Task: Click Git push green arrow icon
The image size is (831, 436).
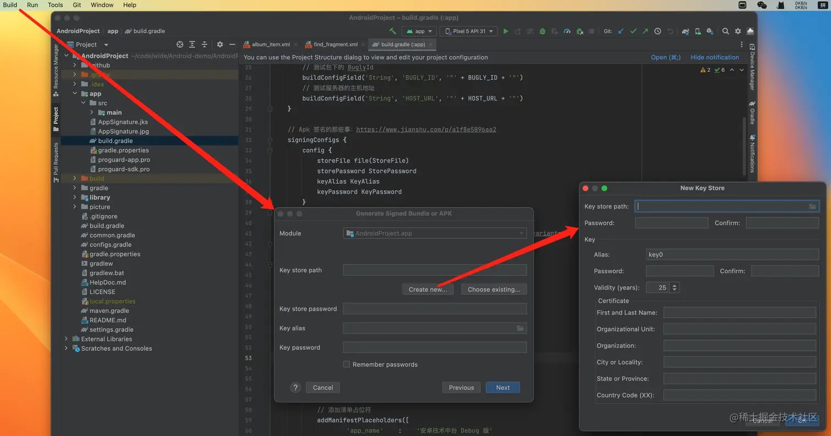Action: tap(645, 31)
